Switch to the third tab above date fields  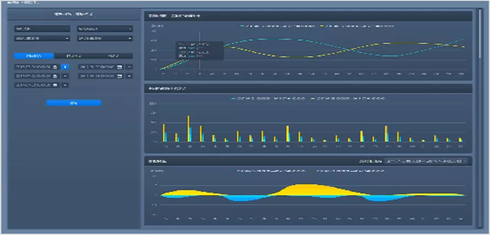113,56
